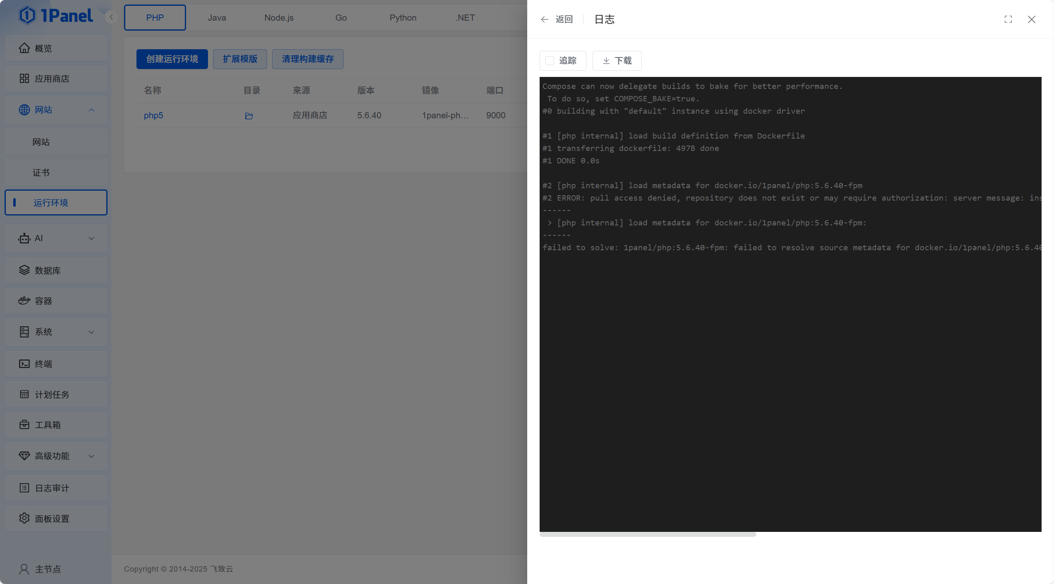Expand the 系统 menu chevron
1054x584 pixels.
(91, 332)
